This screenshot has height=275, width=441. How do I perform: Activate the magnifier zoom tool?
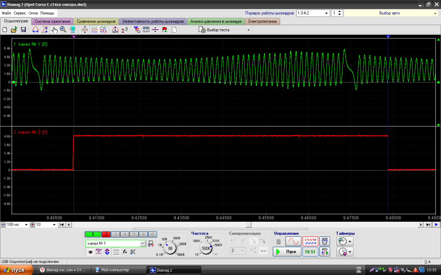tap(63, 30)
